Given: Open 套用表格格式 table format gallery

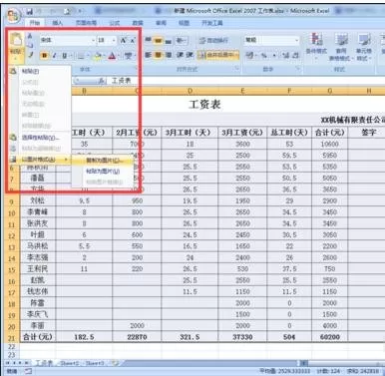Looking at the screenshot, I should coord(340,47).
